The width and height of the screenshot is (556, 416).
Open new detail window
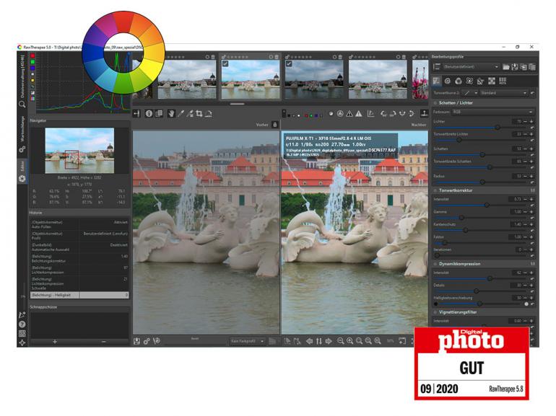402,341
